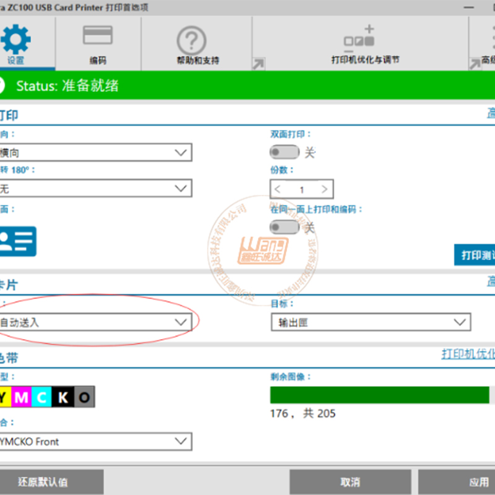The height and width of the screenshot is (495, 495).
Task: Open the YMCKO Front combination dropdown
Action: [96, 441]
